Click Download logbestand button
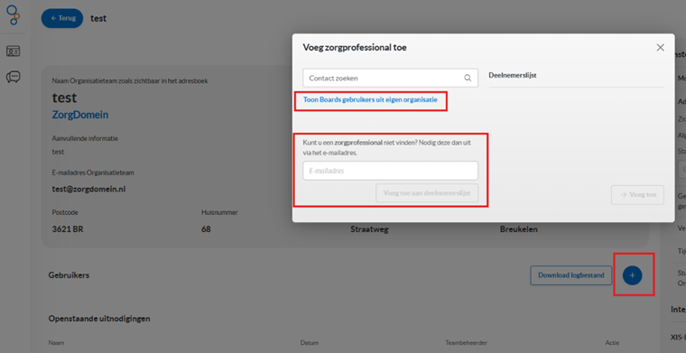This screenshot has height=353, width=686. pos(571,275)
